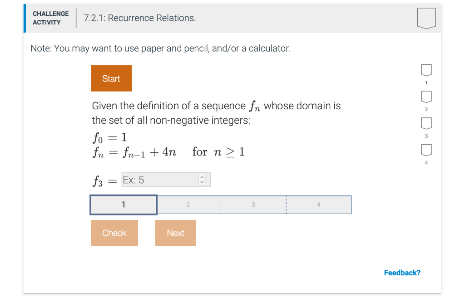465x302 pixels.
Task: Click the CHALLENGE ACTIVITY label
Action: pos(50,18)
